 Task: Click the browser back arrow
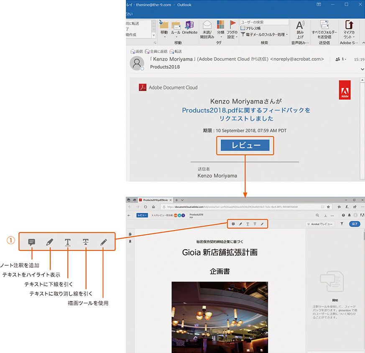[x=130, y=207]
